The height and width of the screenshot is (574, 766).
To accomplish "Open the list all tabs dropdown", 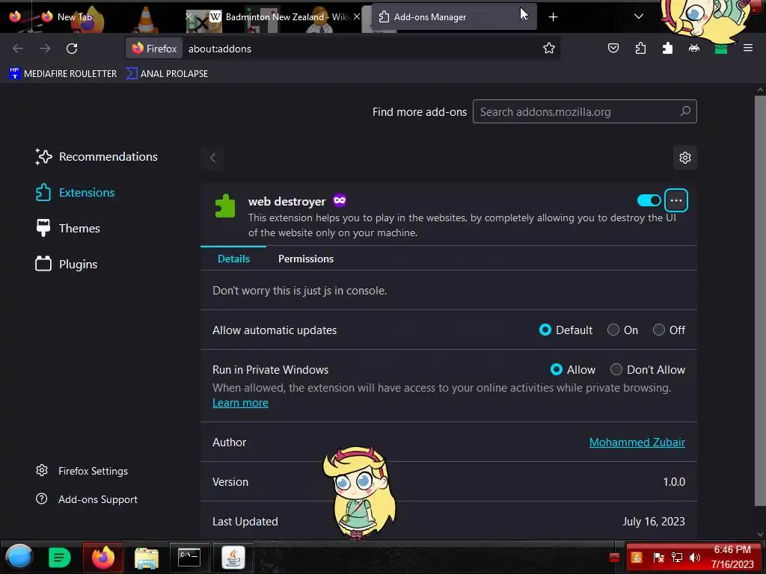I will point(639,16).
